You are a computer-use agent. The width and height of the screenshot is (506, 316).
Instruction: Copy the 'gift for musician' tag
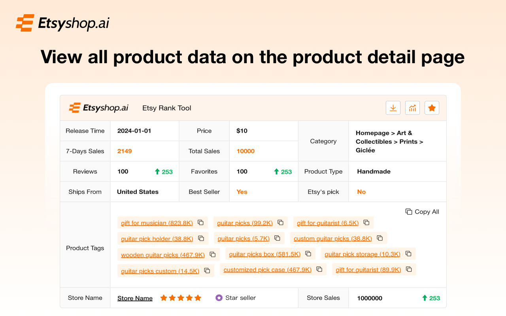(202, 222)
